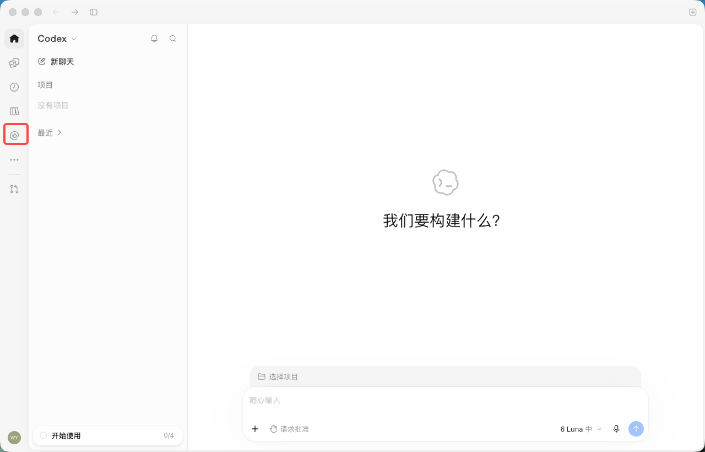
Task: Expand the 最近 section
Action: [x=50, y=133]
